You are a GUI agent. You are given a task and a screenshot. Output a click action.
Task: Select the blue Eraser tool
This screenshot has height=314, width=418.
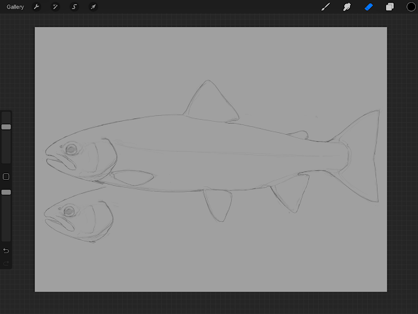[x=368, y=7]
